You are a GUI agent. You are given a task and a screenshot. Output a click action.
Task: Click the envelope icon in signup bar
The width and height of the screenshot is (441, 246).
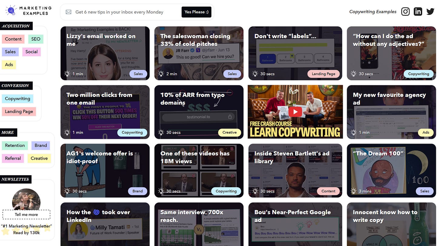[68, 12]
